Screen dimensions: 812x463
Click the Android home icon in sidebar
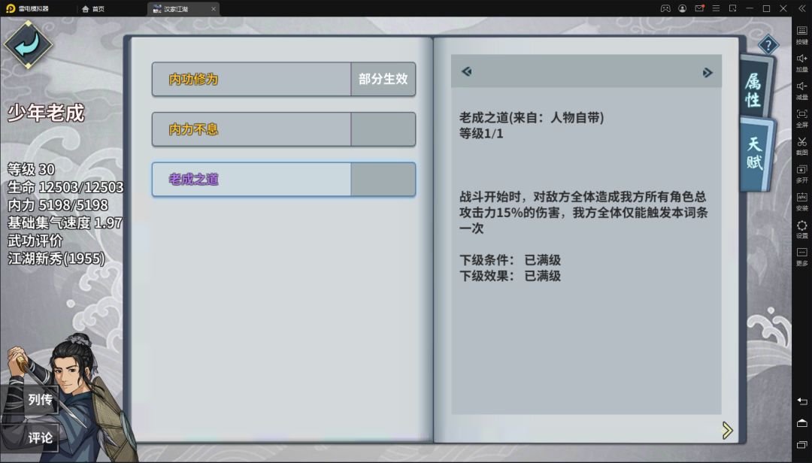point(801,423)
